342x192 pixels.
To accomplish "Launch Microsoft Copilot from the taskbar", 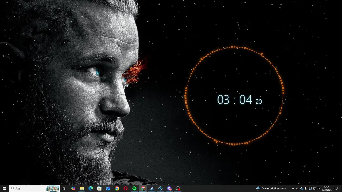I will point(73,189).
